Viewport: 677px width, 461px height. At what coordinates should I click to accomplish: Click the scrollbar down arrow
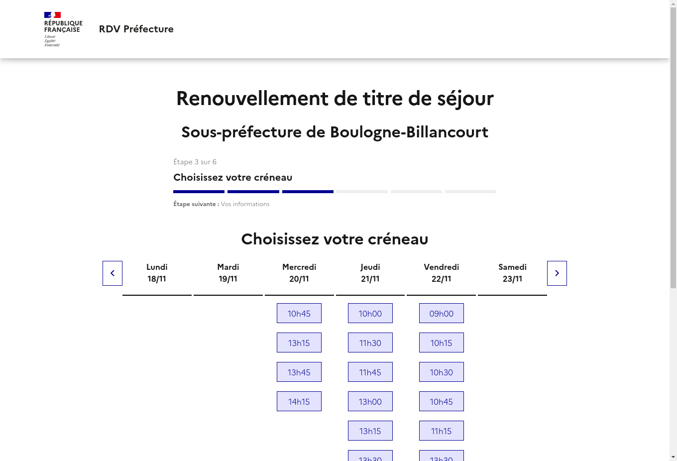[x=673, y=457]
